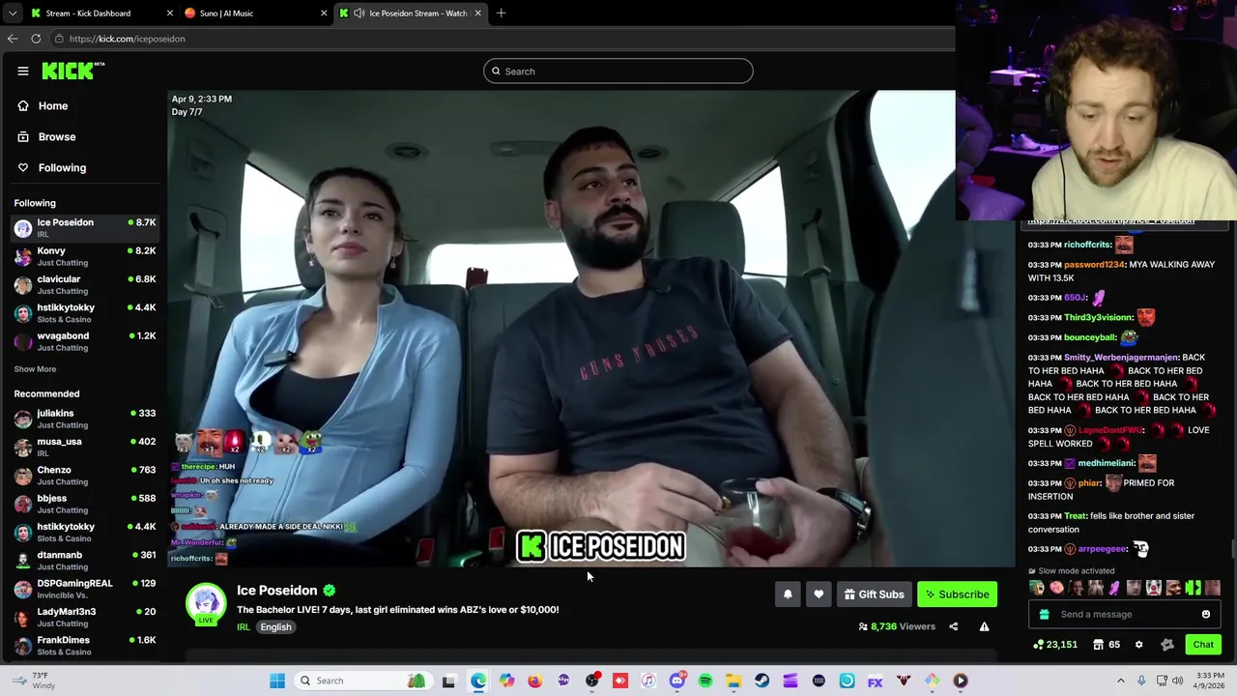Select the Ice Poseidon Stream browser tab

pyautogui.click(x=411, y=14)
